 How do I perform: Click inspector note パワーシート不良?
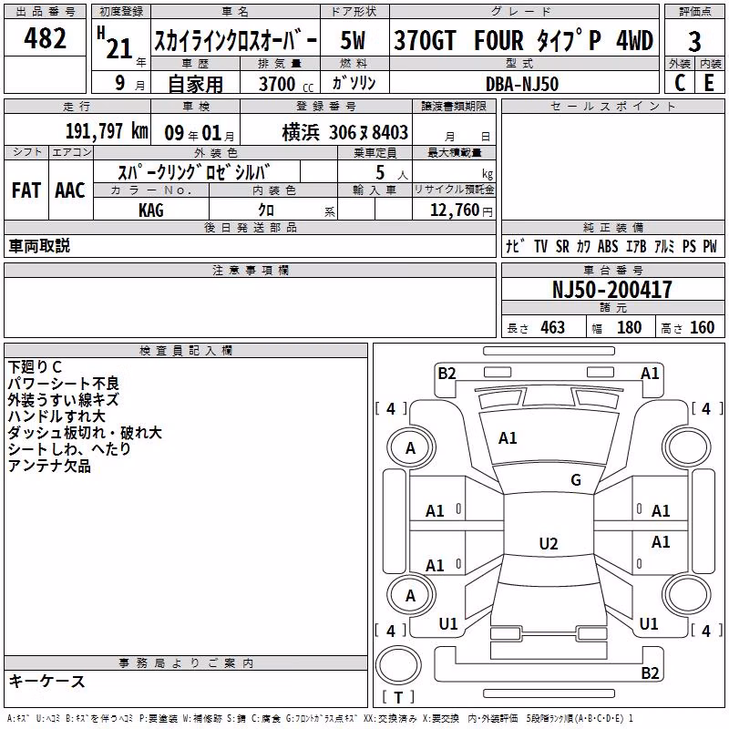pyautogui.click(x=63, y=384)
